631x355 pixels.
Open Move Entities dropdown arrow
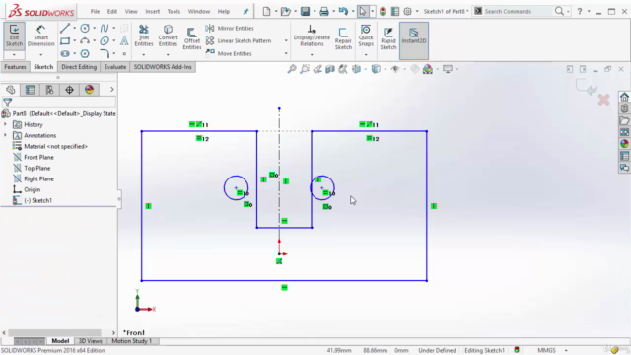click(286, 53)
